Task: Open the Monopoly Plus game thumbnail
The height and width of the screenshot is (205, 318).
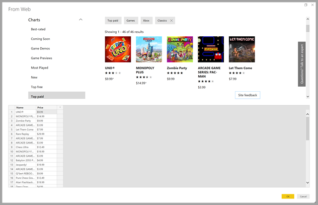Action: [149, 49]
